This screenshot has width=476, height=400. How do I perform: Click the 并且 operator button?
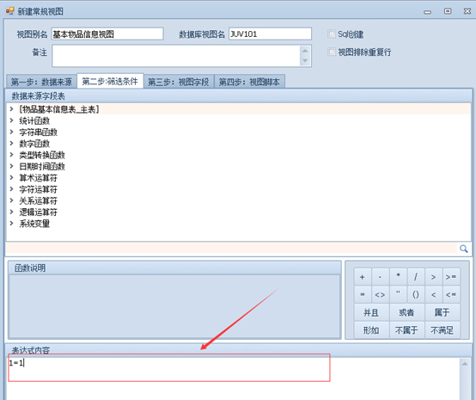coord(371,312)
